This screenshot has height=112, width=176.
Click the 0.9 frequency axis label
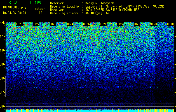(3, 64)
